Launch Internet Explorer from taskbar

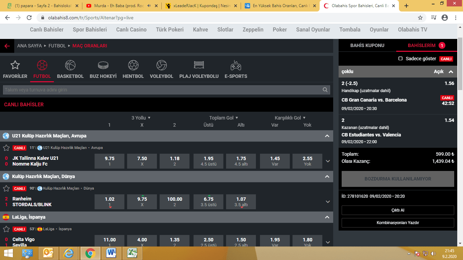tap(69, 253)
